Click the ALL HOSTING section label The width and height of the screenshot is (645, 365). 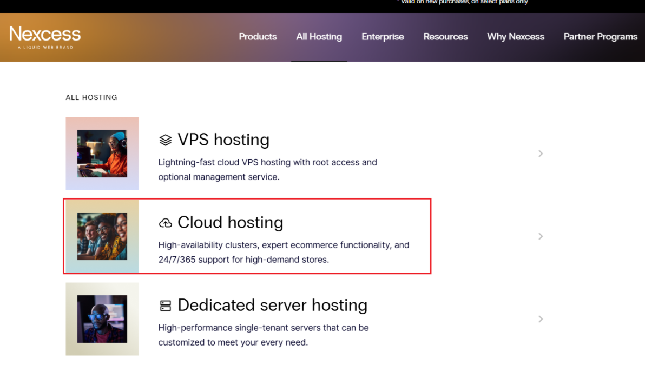point(91,97)
